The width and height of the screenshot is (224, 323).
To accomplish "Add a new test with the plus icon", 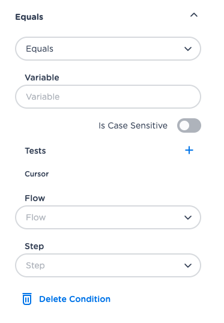I will (x=189, y=150).
